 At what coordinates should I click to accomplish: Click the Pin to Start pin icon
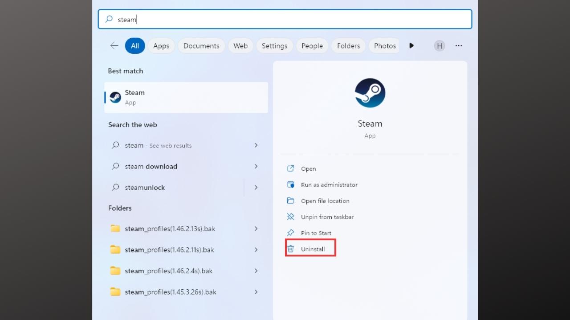(x=290, y=233)
